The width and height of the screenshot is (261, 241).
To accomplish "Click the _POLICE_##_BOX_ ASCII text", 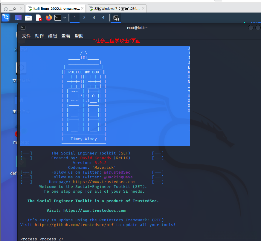I will (84, 72).
